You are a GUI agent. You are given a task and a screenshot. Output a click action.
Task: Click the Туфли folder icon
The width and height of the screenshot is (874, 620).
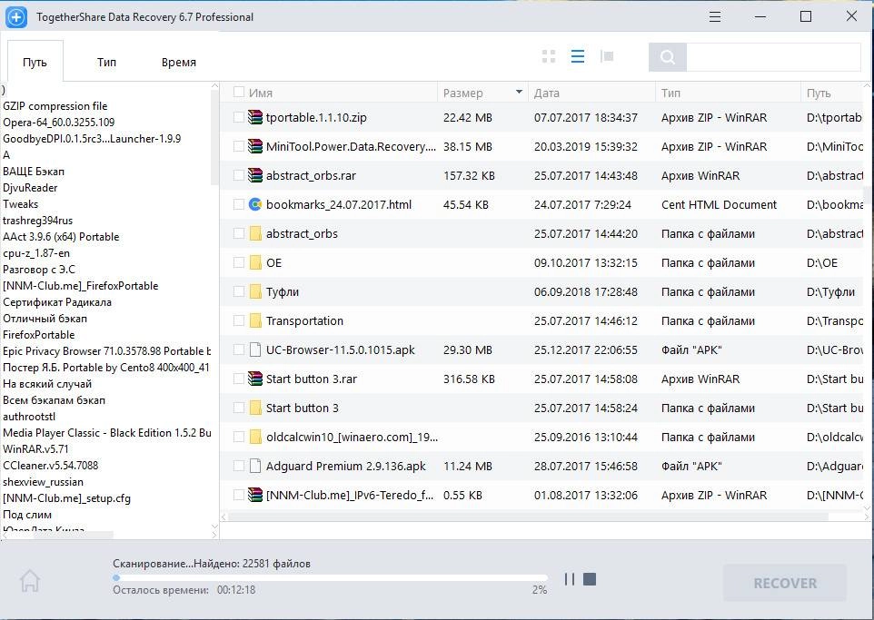[255, 291]
